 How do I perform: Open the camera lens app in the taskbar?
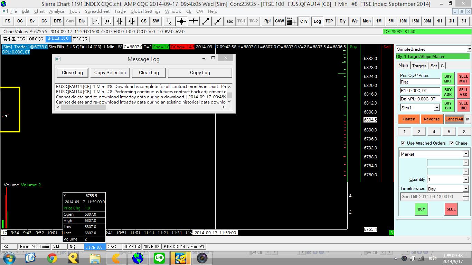(202, 258)
